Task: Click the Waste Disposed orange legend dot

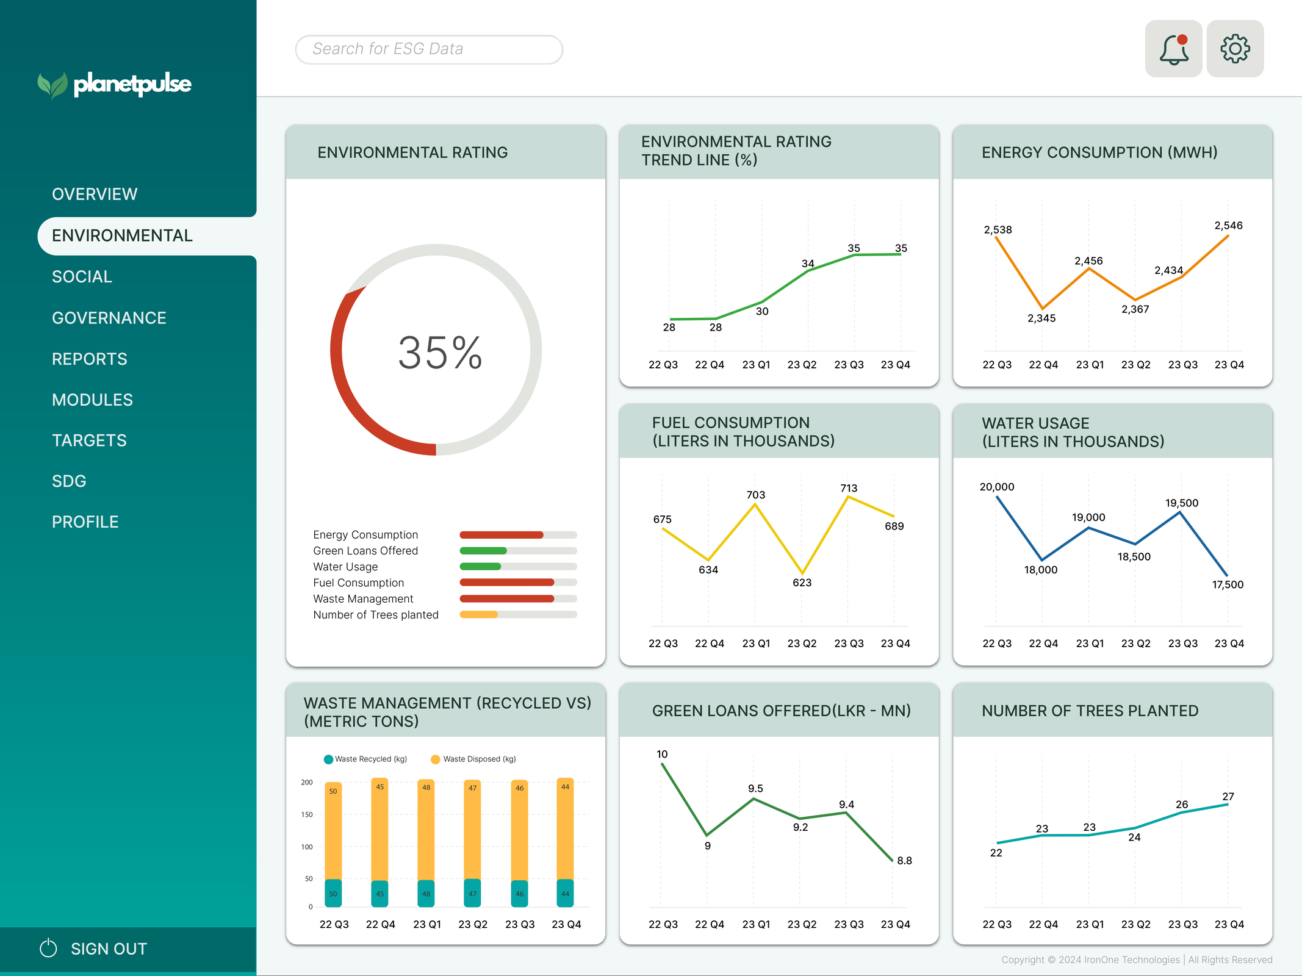Action: [x=436, y=759]
